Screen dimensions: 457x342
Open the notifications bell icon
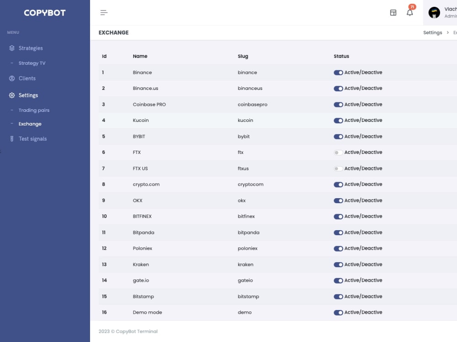409,12
